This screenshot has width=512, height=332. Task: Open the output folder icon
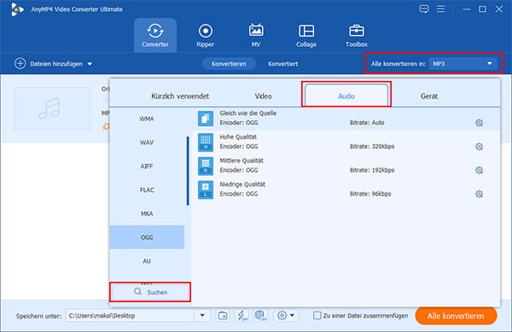click(223, 315)
